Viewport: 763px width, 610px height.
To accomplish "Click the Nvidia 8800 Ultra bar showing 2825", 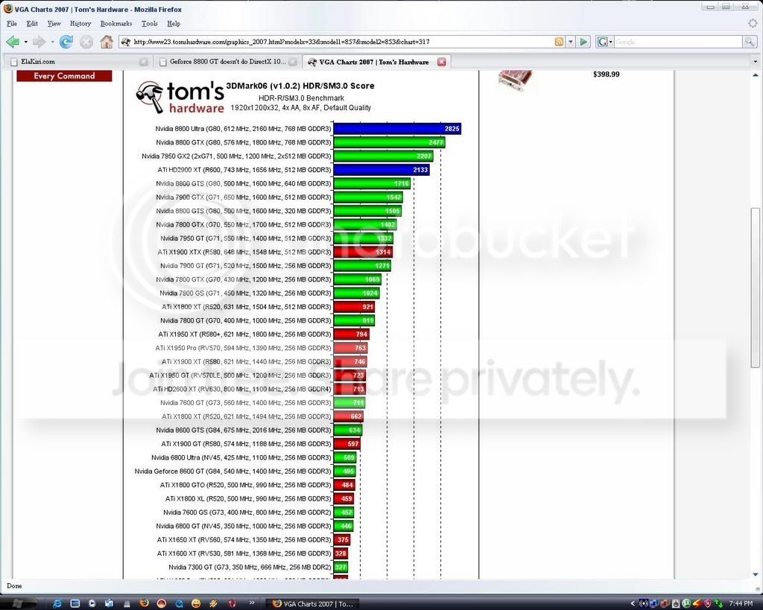I will pyautogui.click(x=397, y=129).
